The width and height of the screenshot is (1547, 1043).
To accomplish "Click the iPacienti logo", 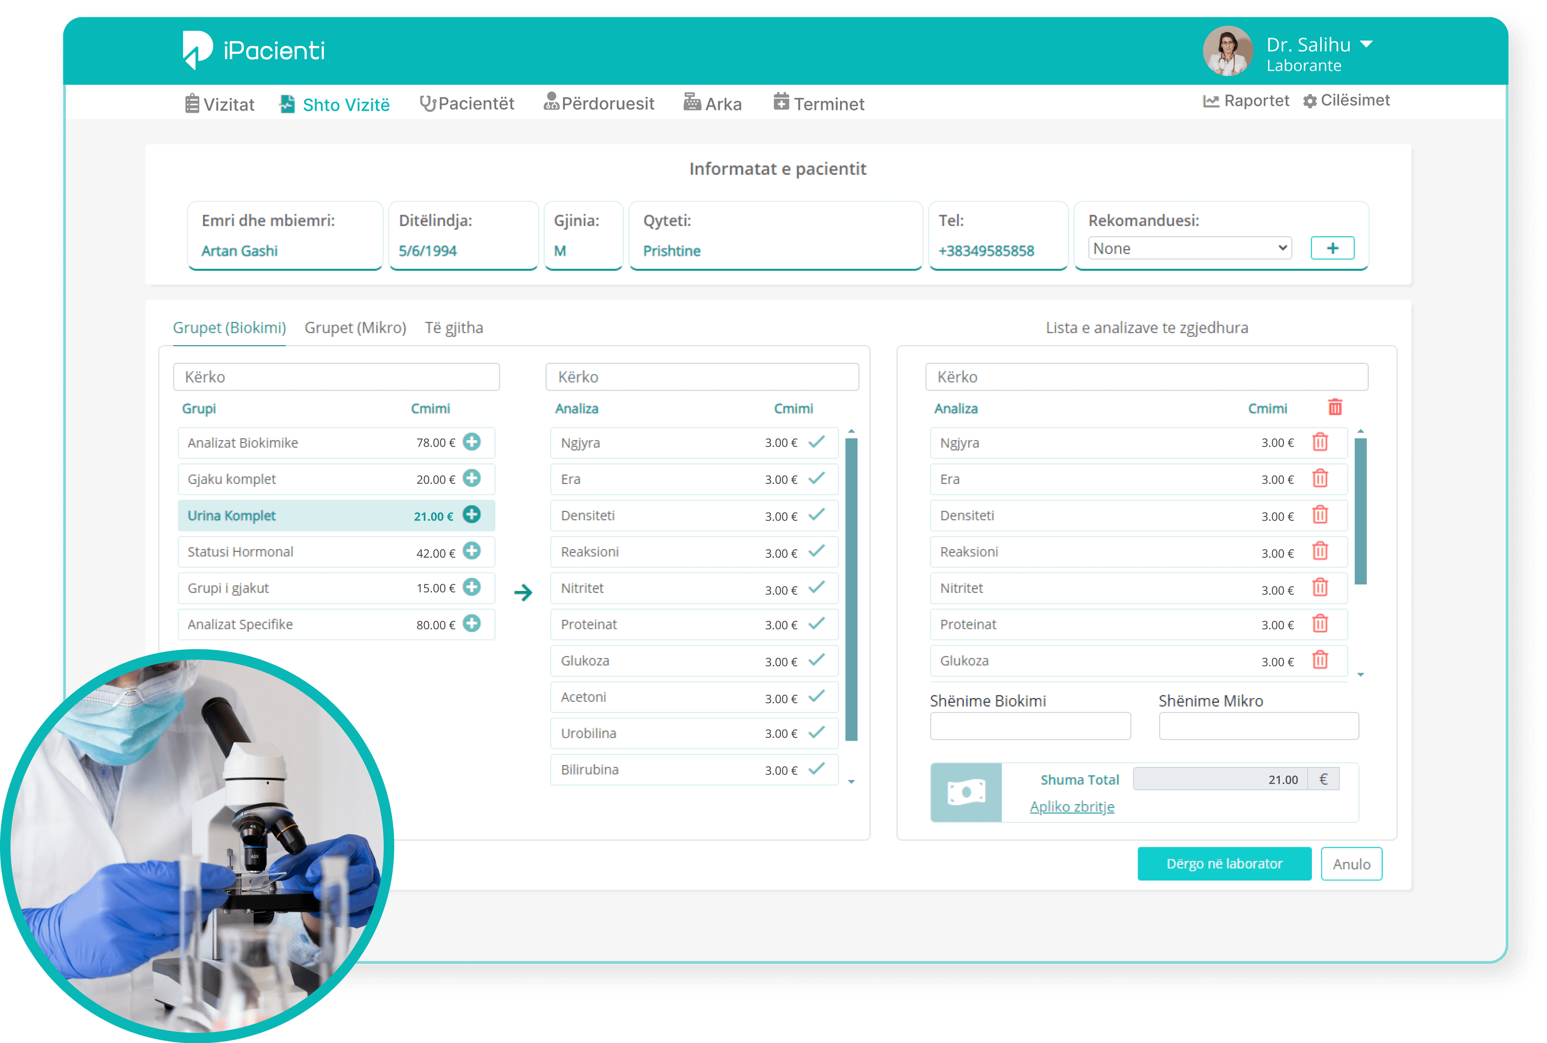I will pyautogui.click(x=253, y=50).
